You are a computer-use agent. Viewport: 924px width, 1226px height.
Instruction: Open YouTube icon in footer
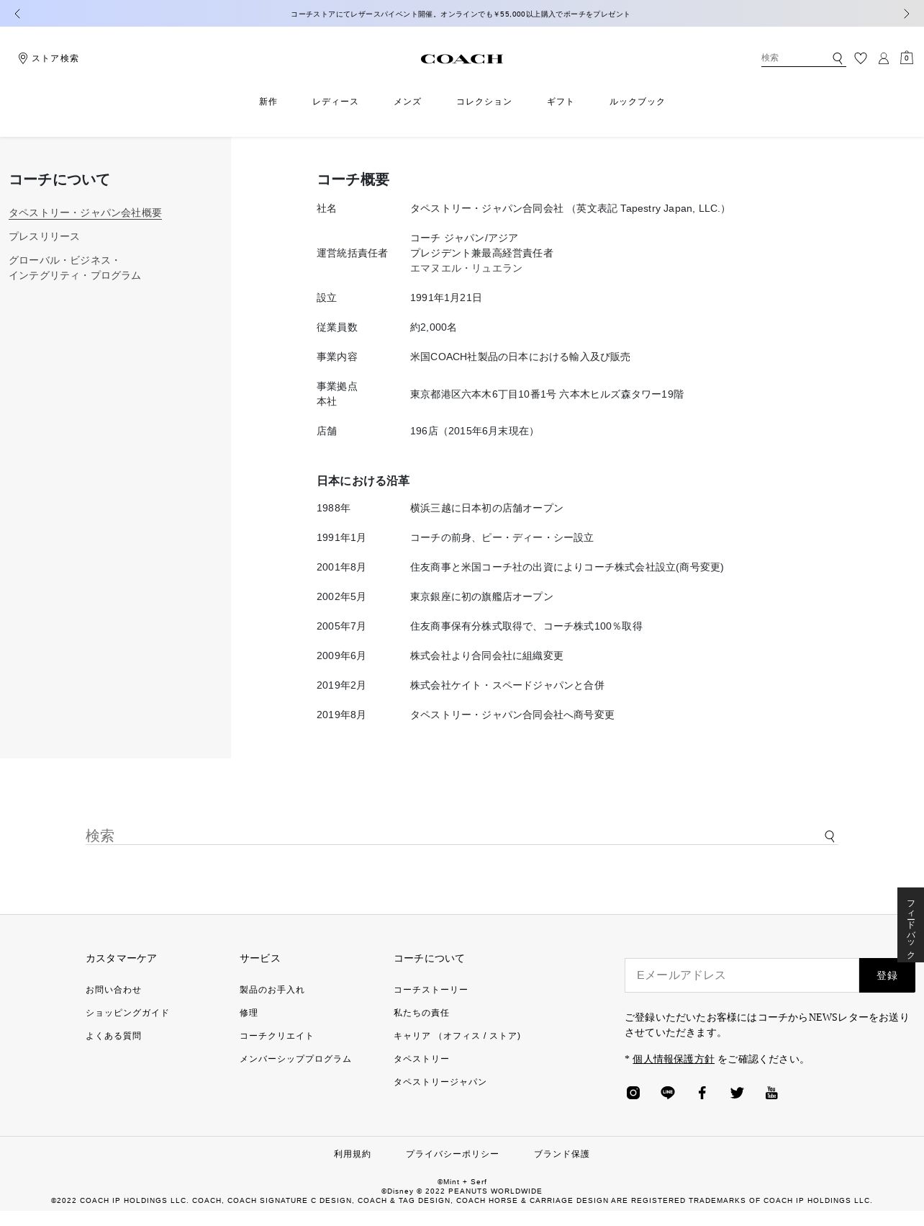click(x=771, y=1093)
